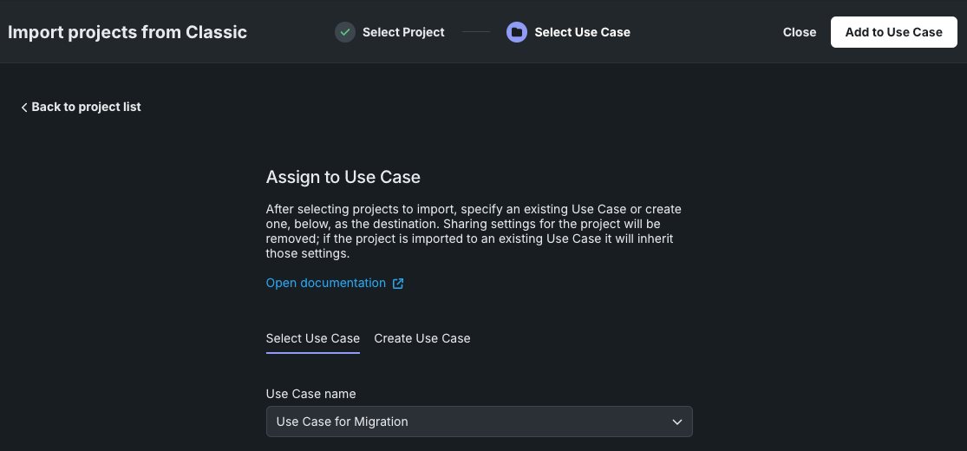Viewport: 967px width, 451px height.
Task: Click the green checkmark step icon
Action: (x=345, y=32)
